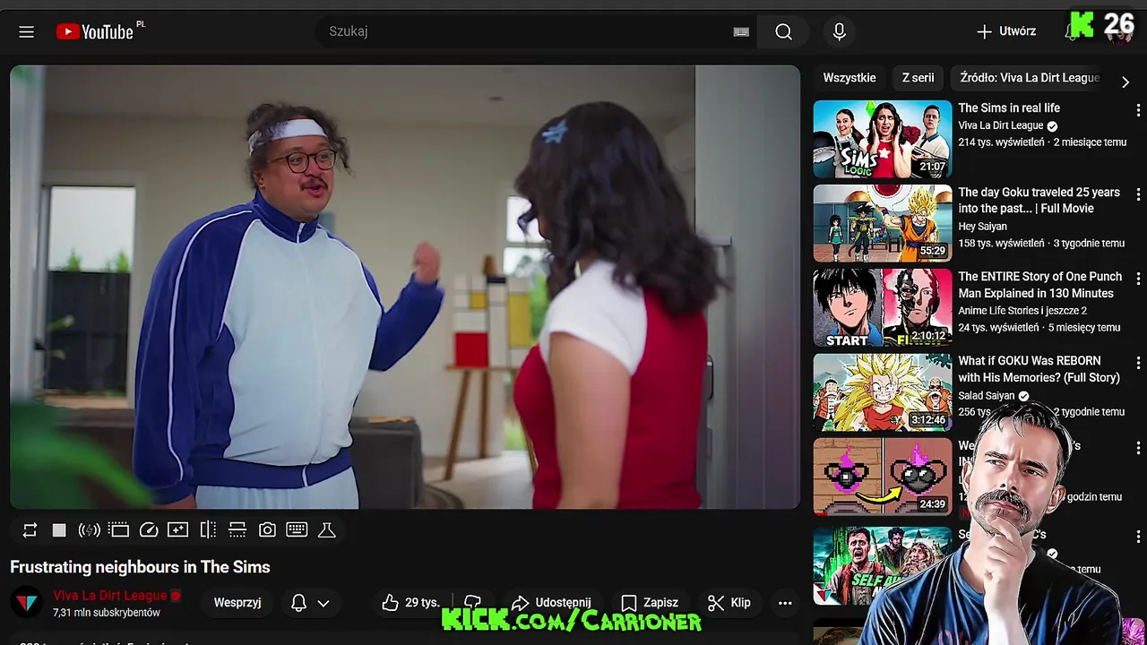The image size is (1147, 645).
Task: Save video with Zapisz button
Action: pyautogui.click(x=650, y=603)
